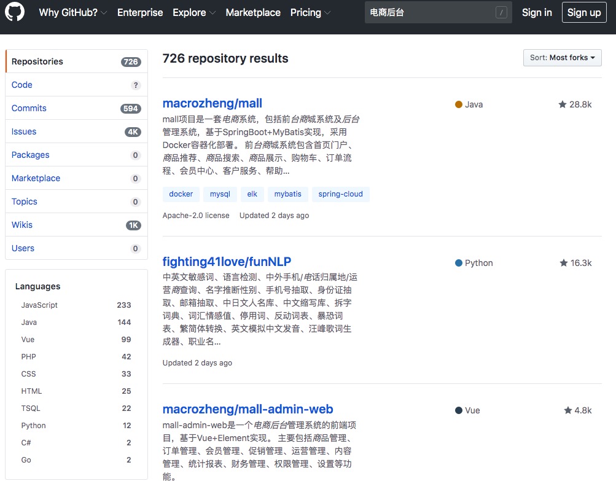
Task: Click the Languages sidebar heading
Action: click(x=37, y=286)
